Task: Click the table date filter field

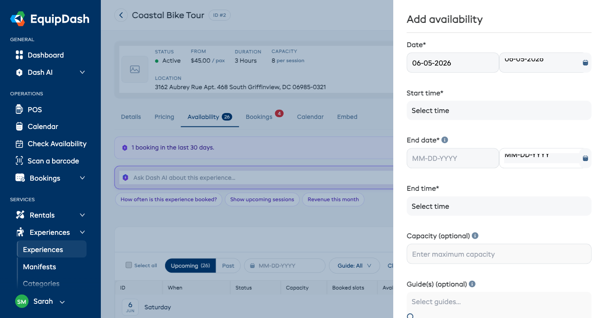Action: click(x=285, y=265)
